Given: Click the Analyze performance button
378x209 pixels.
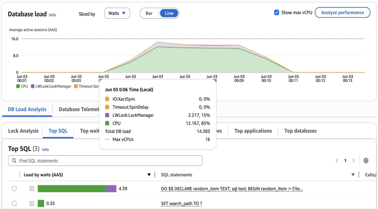Looking at the screenshot, I should (x=342, y=13).
